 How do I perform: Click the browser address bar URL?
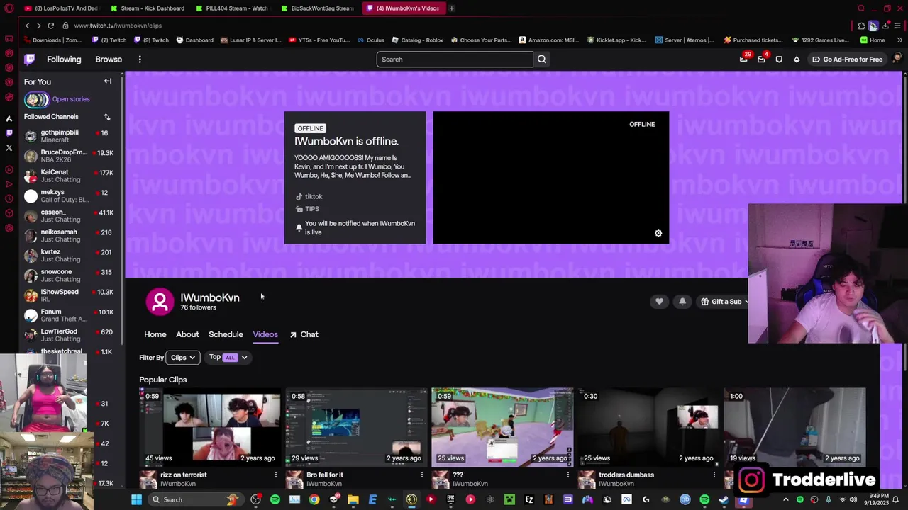tap(118, 25)
